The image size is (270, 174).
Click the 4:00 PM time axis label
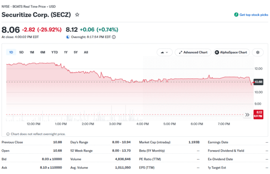tap(142, 124)
